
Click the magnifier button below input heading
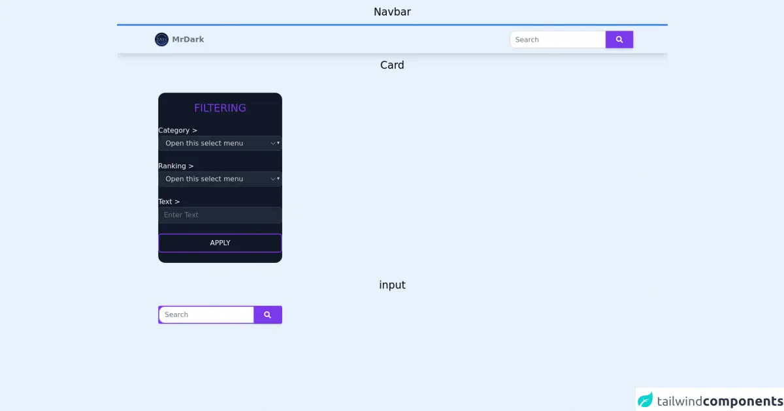tap(268, 315)
